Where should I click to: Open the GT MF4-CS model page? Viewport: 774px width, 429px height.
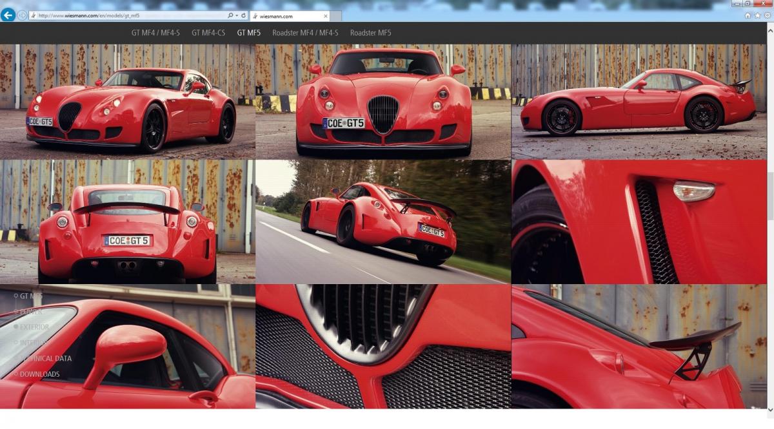point(208,33)
